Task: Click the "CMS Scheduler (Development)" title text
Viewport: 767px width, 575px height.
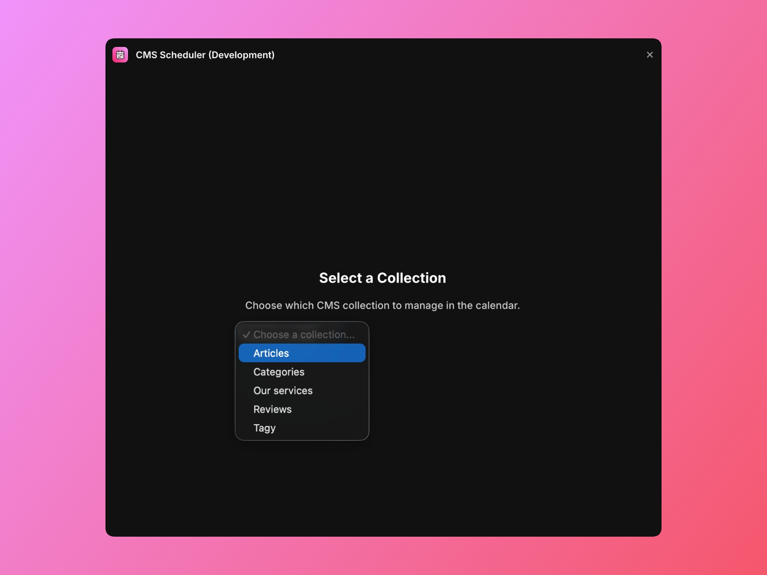Action: 205,55
